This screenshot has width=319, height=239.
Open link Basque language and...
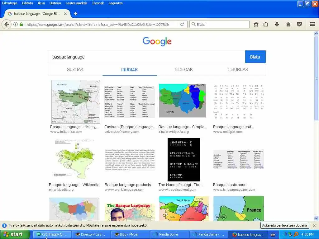[233, 127]
